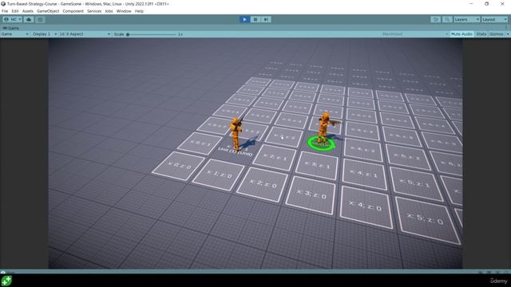Screen dimensions: 511x287
Task: Click grid cell x:0, z:0
Action: coord(179,166)
